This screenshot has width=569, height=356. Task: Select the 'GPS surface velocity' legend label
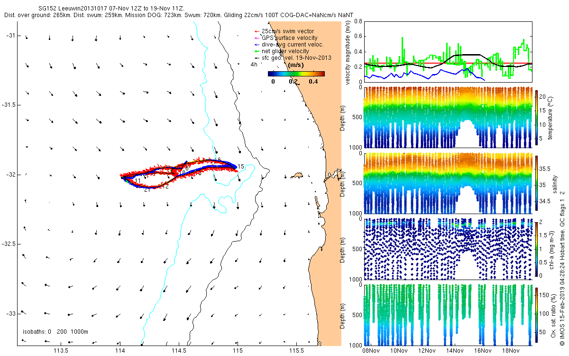tap(290, 38)
